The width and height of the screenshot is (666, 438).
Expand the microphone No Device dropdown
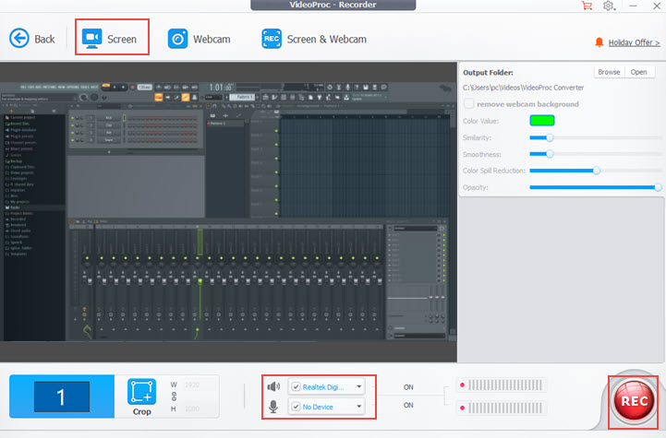click(358, 406)
